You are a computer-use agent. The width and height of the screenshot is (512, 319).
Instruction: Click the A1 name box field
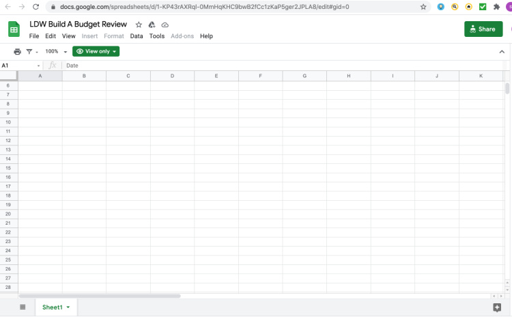(19, 66)
